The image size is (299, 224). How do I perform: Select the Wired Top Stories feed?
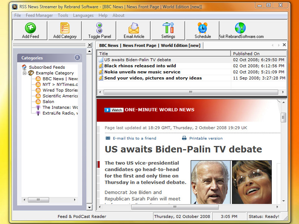pos(60,90)
